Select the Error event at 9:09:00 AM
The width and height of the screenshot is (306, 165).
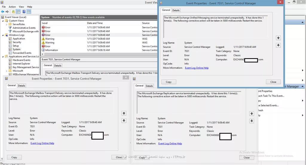click(x=99, y=46)
